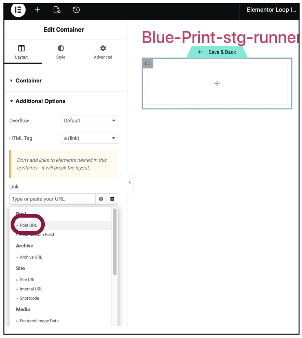Image resolution: width=302 pixels, height=338 pixels.
Task: Open the HTML Tag dropdown
Action: coord(90,138)
